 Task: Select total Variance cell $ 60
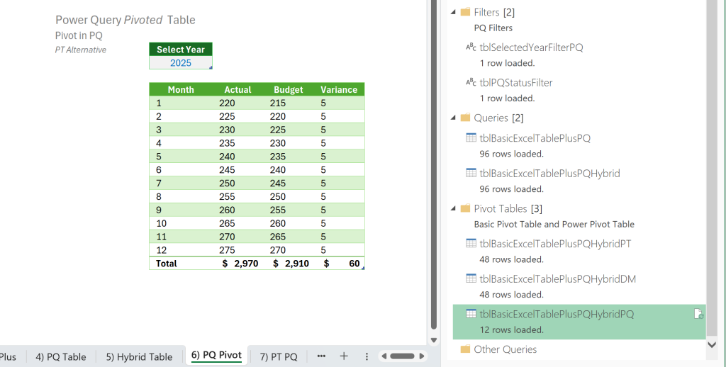click(x=339, y=264)
